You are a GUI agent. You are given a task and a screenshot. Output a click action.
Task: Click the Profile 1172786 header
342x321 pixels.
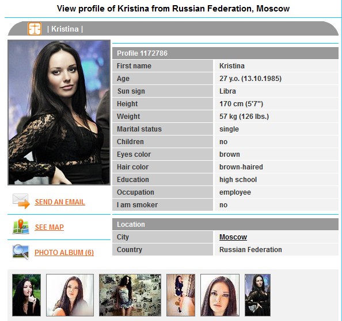pyautogui.click(x=225, y=53)
